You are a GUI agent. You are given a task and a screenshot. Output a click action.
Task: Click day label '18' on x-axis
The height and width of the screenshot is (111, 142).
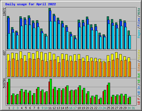[79, 108]
